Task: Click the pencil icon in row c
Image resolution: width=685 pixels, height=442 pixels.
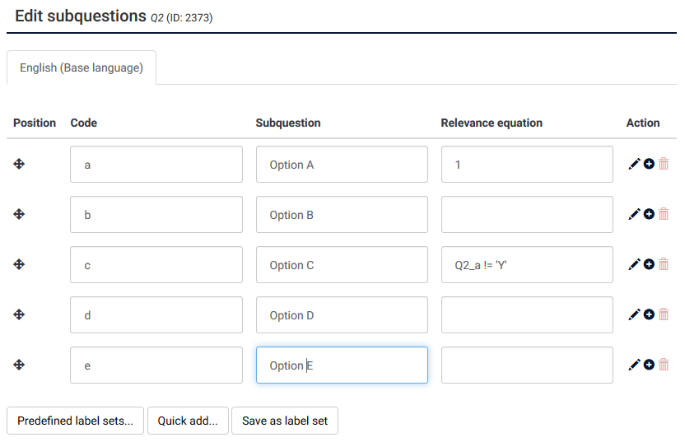Action: pyautogui.click(x=634, y=264)
